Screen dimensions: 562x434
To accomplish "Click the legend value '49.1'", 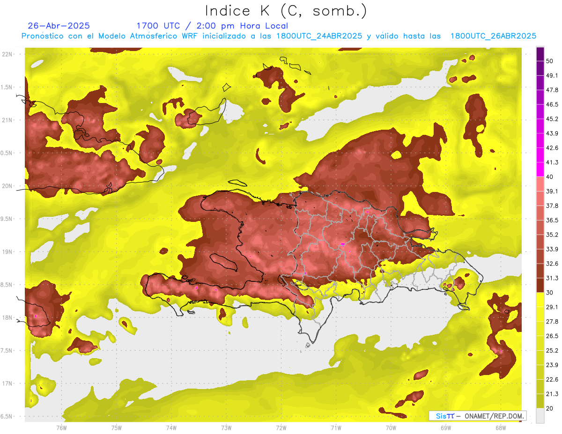I will pyautogui.click(x=552, y=75).
